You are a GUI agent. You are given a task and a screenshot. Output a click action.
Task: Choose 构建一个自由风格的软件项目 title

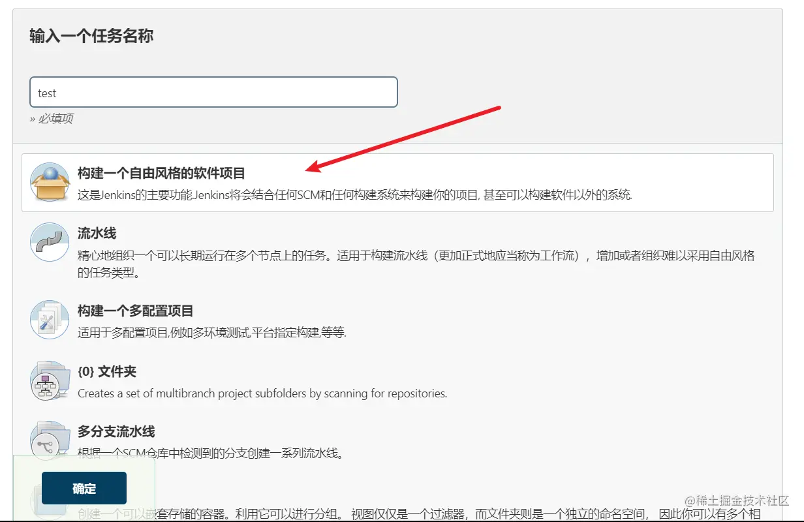click(x=161, y=174)
